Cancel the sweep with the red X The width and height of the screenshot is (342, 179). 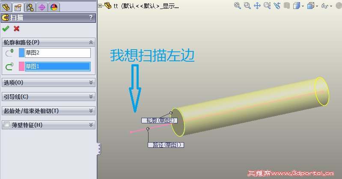(x=16, y=29)
